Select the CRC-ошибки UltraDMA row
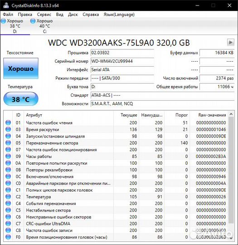Image resolution: width=238 pixels, height=245 pixels. click(116, 223)
